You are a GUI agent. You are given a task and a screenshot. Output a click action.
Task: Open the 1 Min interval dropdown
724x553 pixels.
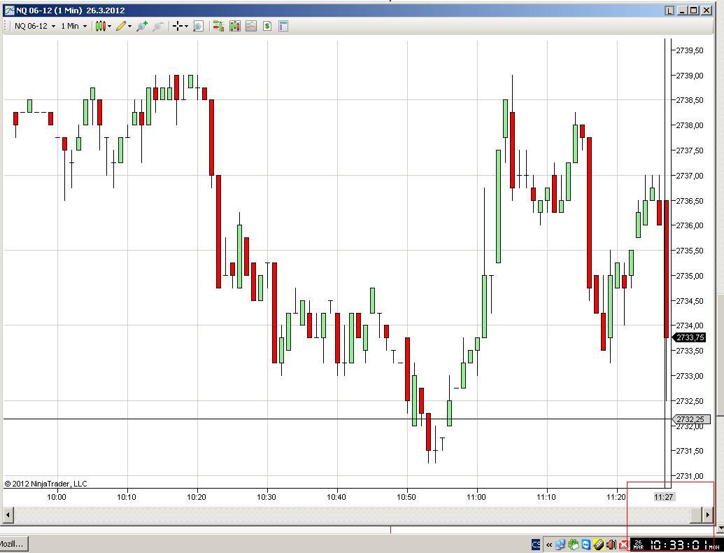click(74, 27)
